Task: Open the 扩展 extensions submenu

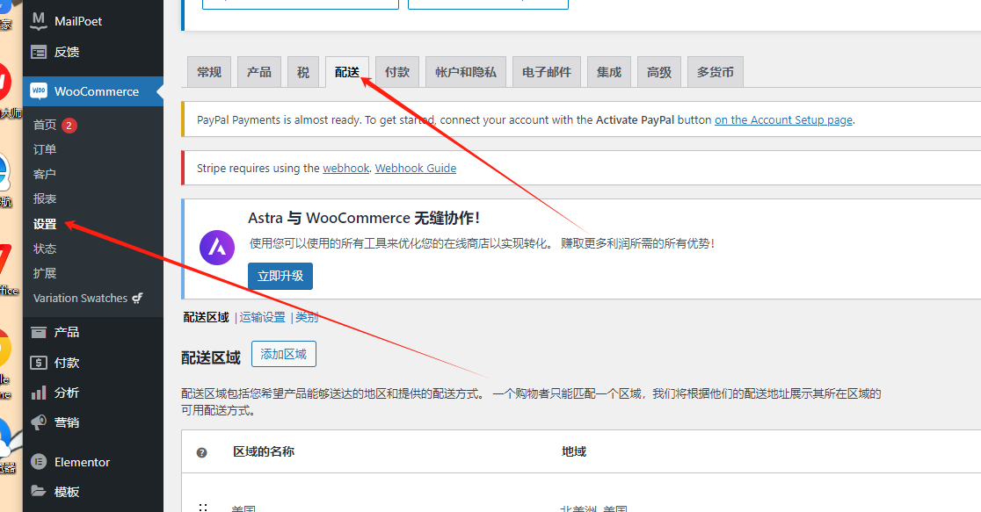Action: [45, 273]
